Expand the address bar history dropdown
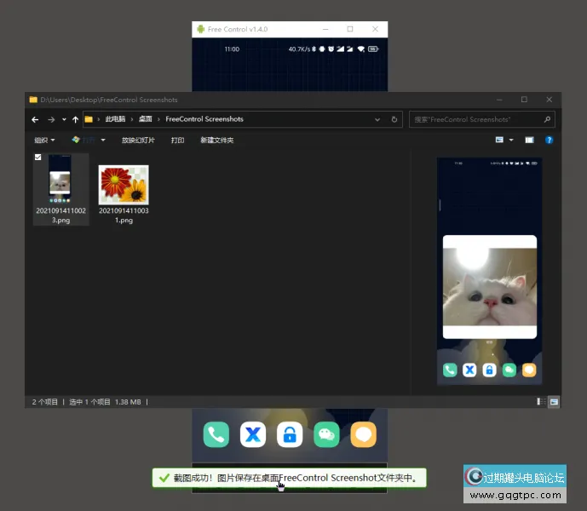This screenshot has height=511, width=587. tap(377, 119)
